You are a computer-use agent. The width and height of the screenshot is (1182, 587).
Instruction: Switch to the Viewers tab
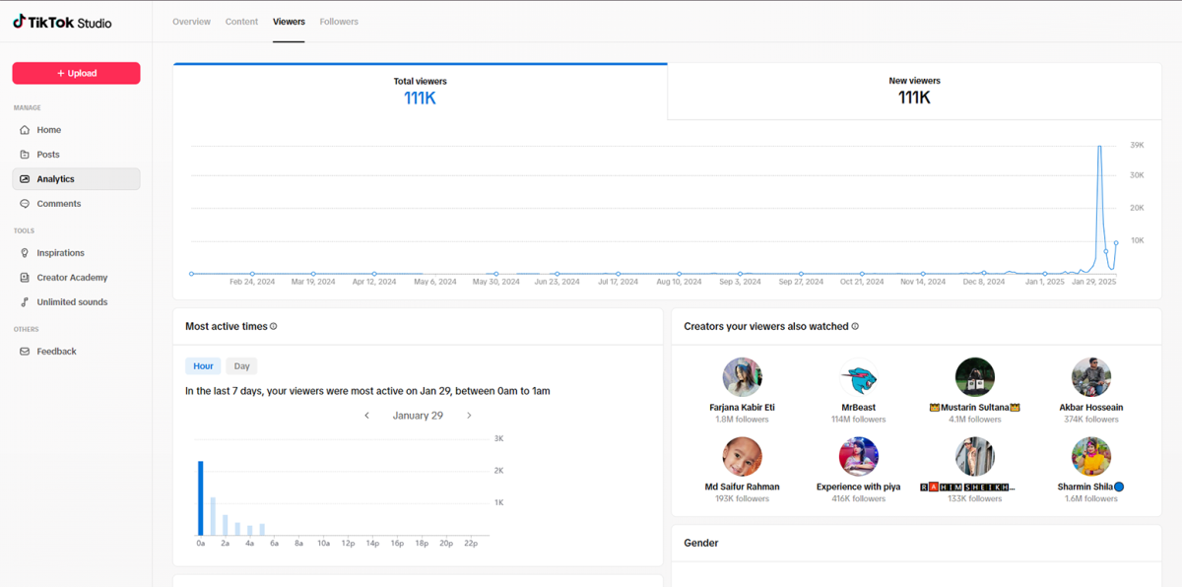pos(289,22)
